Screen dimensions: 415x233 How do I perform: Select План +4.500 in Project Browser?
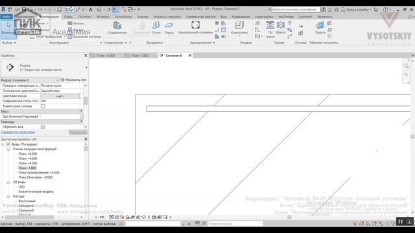coord(28,159)
